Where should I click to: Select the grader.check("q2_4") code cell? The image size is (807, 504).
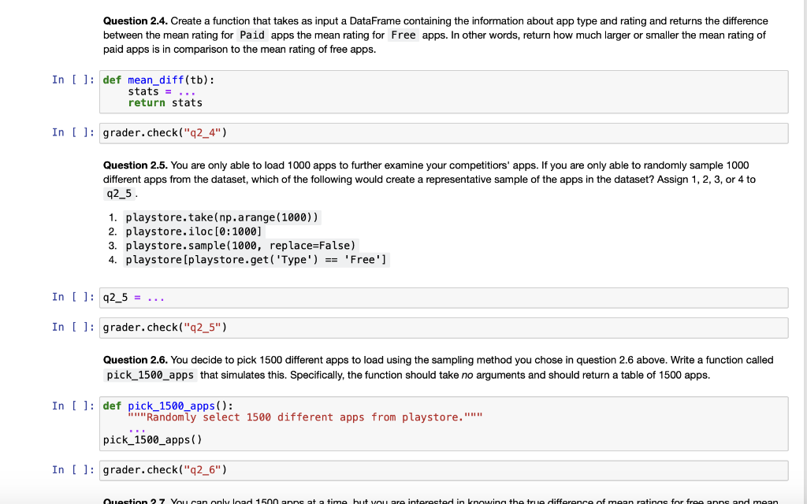pos(444,133)
